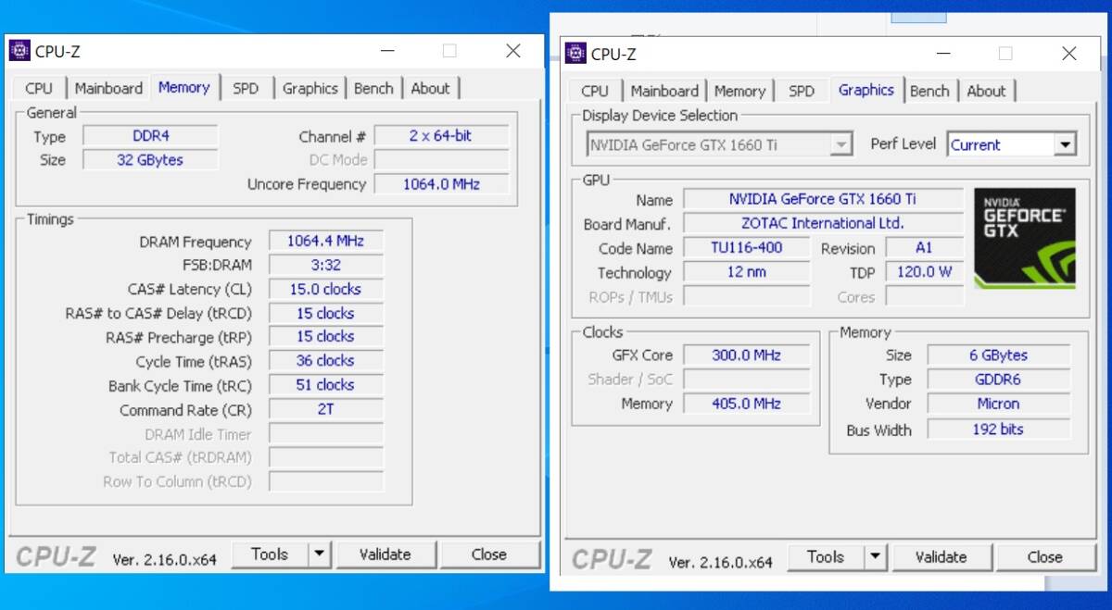Open the CPU tab in right CPU-Z window
Viewport: 1112px width, 610px height.
pyautogui.click(x=595, y=92)
